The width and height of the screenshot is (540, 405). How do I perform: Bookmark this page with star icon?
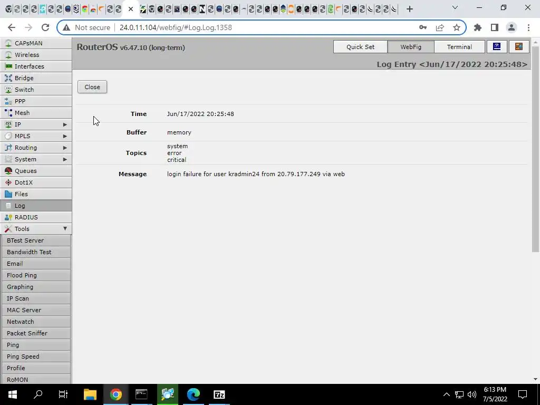click(456, 27)
